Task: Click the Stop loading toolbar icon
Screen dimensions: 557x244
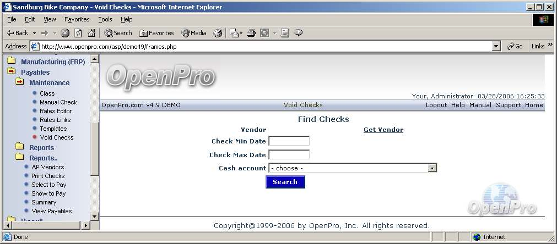Action: (65, 33)
